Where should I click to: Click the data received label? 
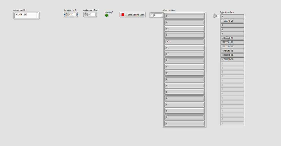pos(169,10)
